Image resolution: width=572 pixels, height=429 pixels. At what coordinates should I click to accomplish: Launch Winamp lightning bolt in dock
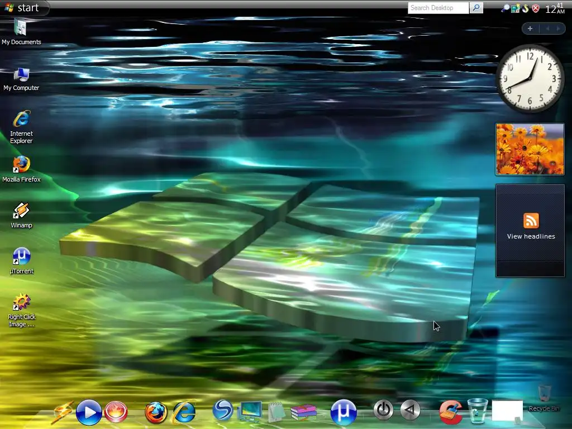(x=63, y=412)
